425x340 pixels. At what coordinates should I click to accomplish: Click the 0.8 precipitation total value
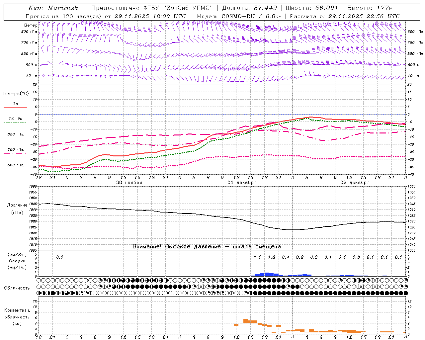(x=300, y=257)
